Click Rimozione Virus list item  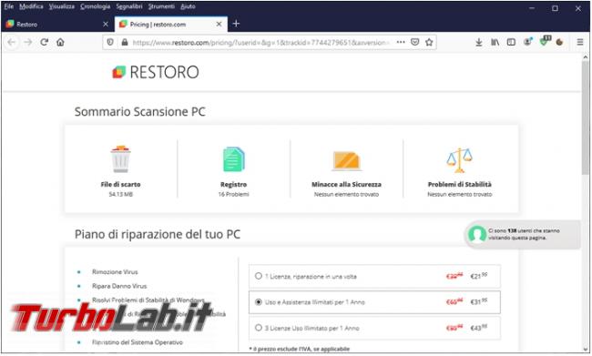point(115,272)
